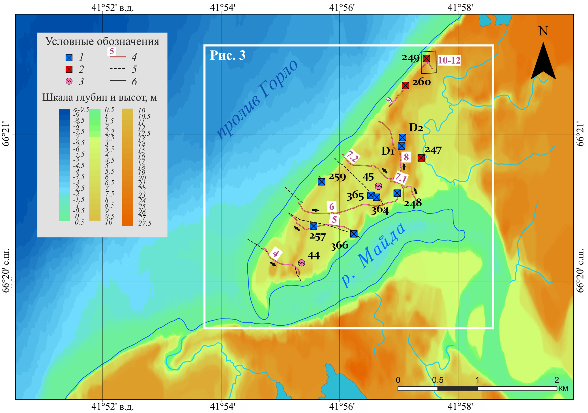Click legend red square symbol 2

pyautogui.click(x=69, y=70)
